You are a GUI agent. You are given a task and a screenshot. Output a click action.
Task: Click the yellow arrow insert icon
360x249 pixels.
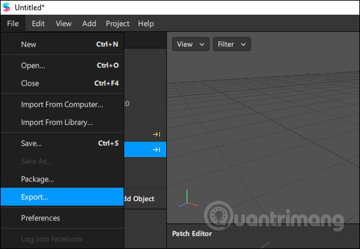[x=156, y=134]
